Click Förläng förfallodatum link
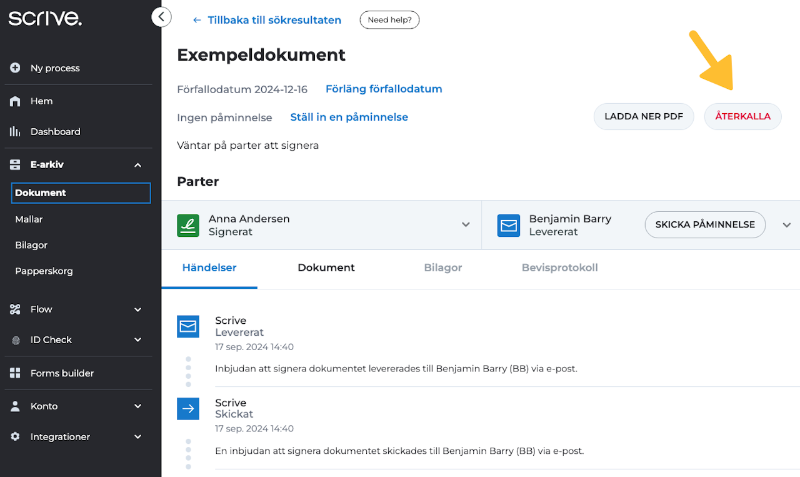Screen dimensions: 800x477 click(384, 89)
